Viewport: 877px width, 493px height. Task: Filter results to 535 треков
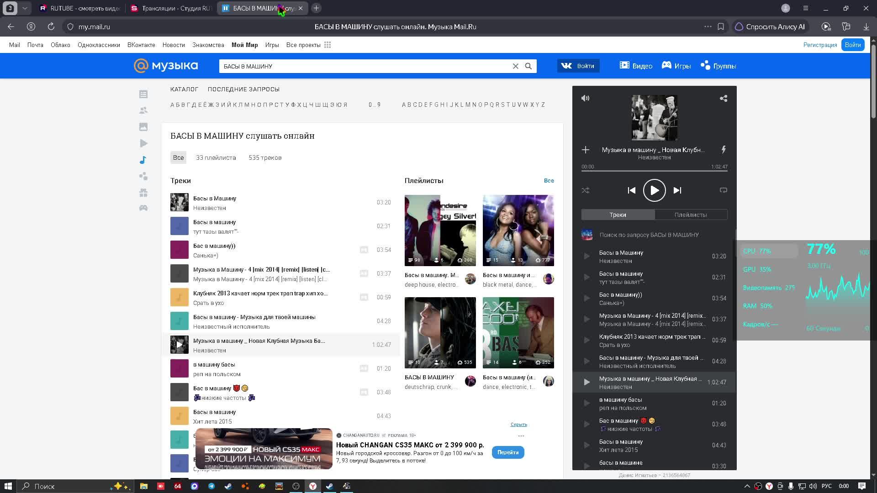pyautogui.click(x=265, y=157)
